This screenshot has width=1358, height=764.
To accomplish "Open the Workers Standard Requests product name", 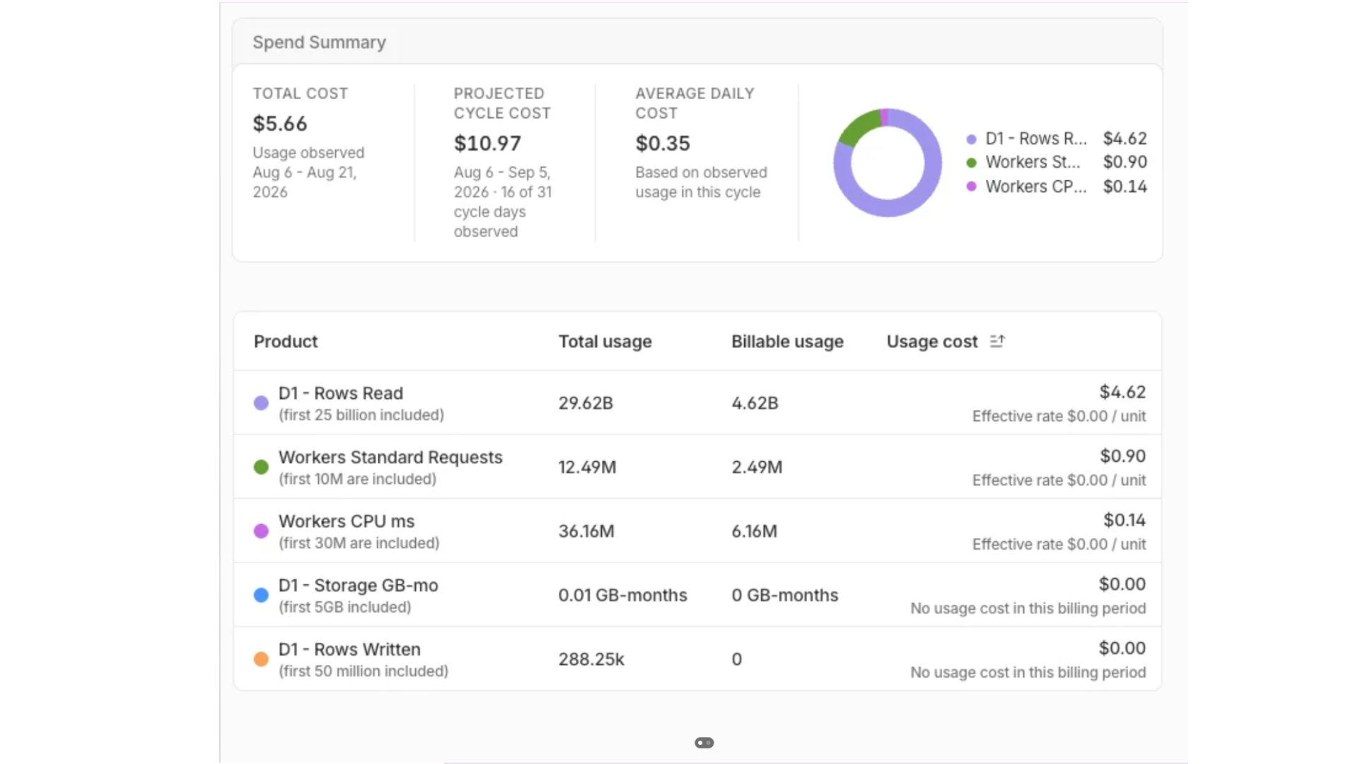I will pos(390,458).
